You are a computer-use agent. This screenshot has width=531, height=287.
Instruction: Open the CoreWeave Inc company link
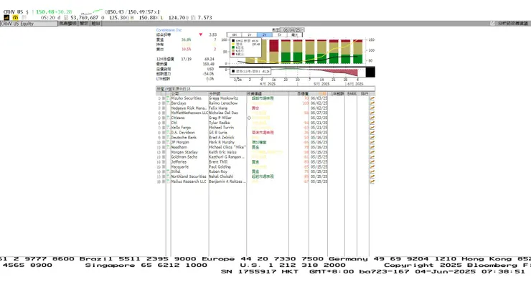[x=169, y=30]
